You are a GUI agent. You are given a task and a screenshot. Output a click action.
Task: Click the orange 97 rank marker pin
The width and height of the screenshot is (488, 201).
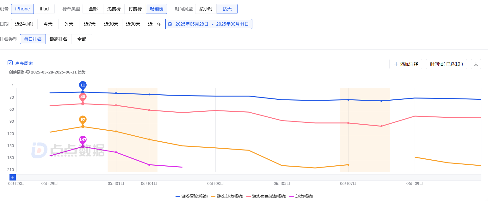tap(83, 120)
